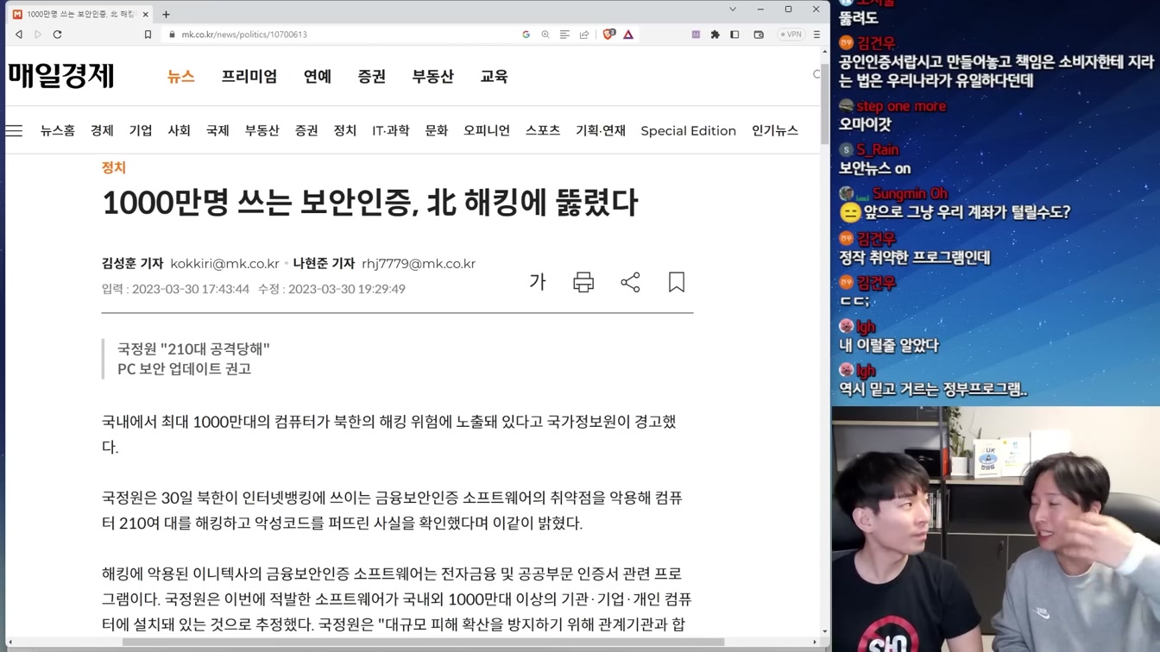This screenshot has width=1160, height=652.
Task: Click the article bookmark save icon
Action: pyautogui.click(x=677, y=282)
